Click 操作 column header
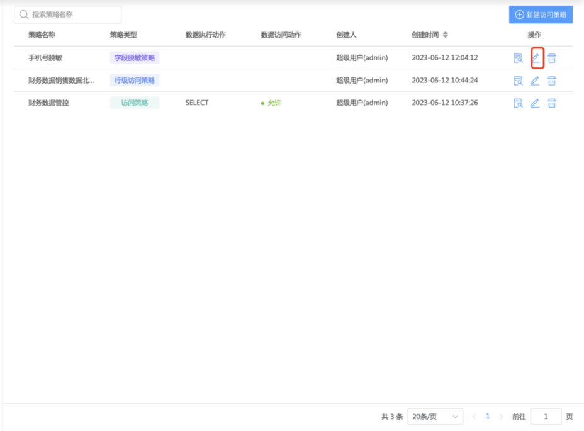 tap(534, 35)
